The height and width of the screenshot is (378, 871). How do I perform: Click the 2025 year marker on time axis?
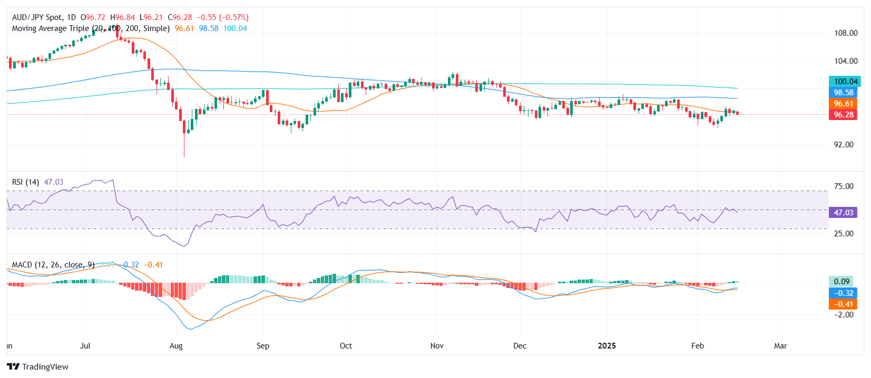(607, 346)
